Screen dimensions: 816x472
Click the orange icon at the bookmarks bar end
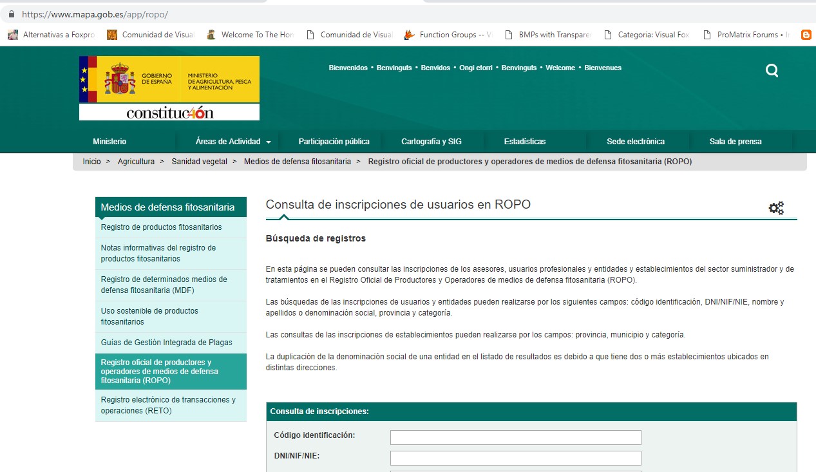pyautogui.click(x=806, y=34)
